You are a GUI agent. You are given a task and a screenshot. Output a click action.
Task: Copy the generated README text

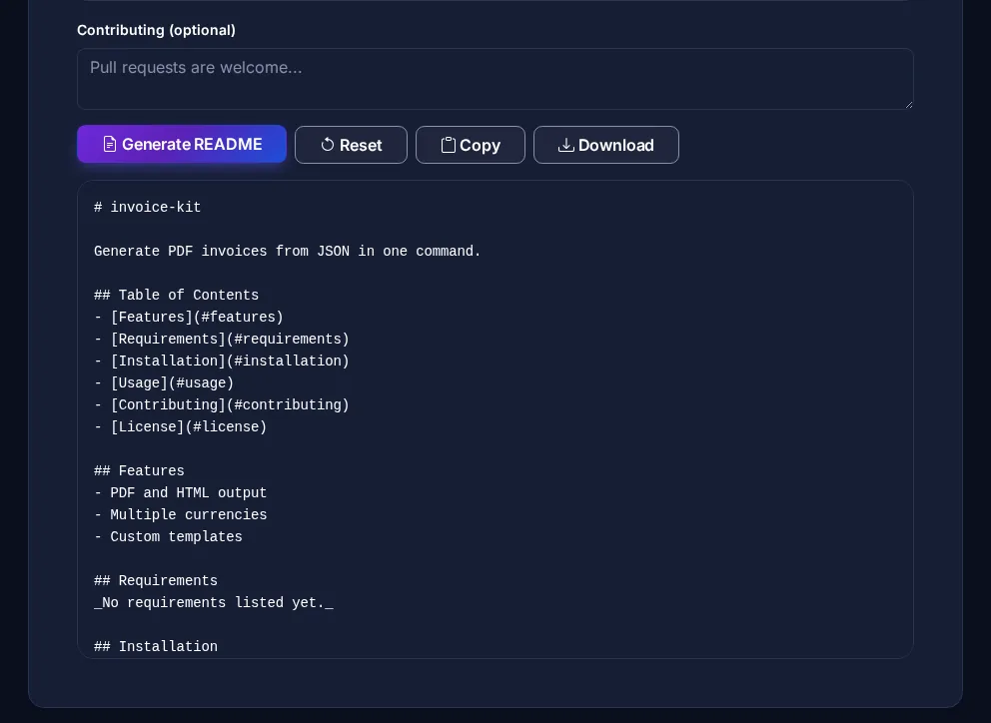[471, 145]
